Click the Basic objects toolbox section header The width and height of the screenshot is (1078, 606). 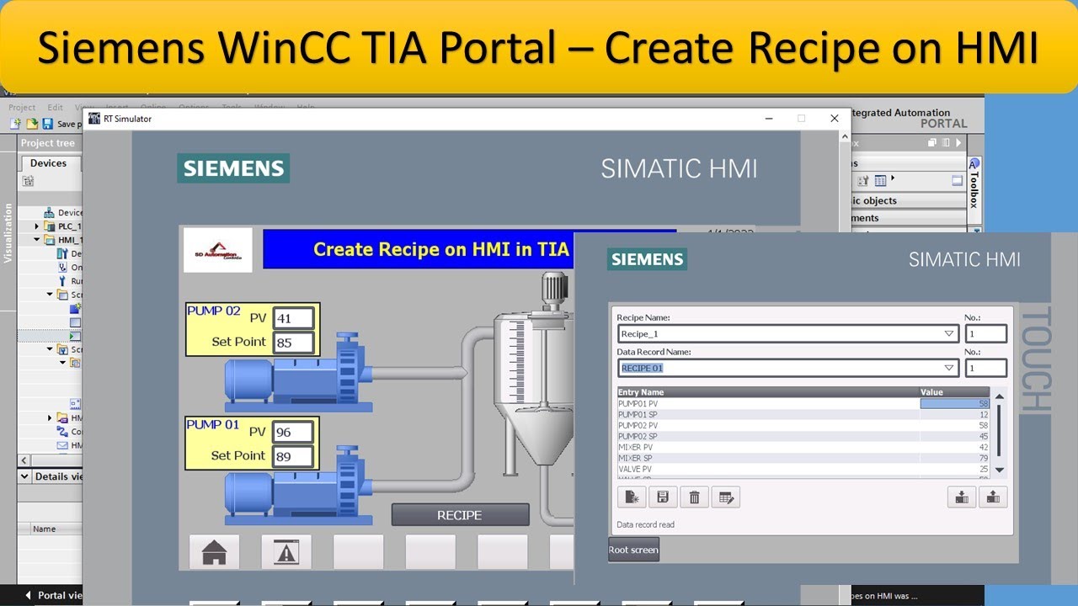point(907,200)
